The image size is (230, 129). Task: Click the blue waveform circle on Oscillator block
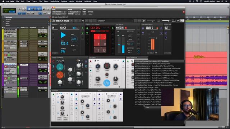point(107,83)
